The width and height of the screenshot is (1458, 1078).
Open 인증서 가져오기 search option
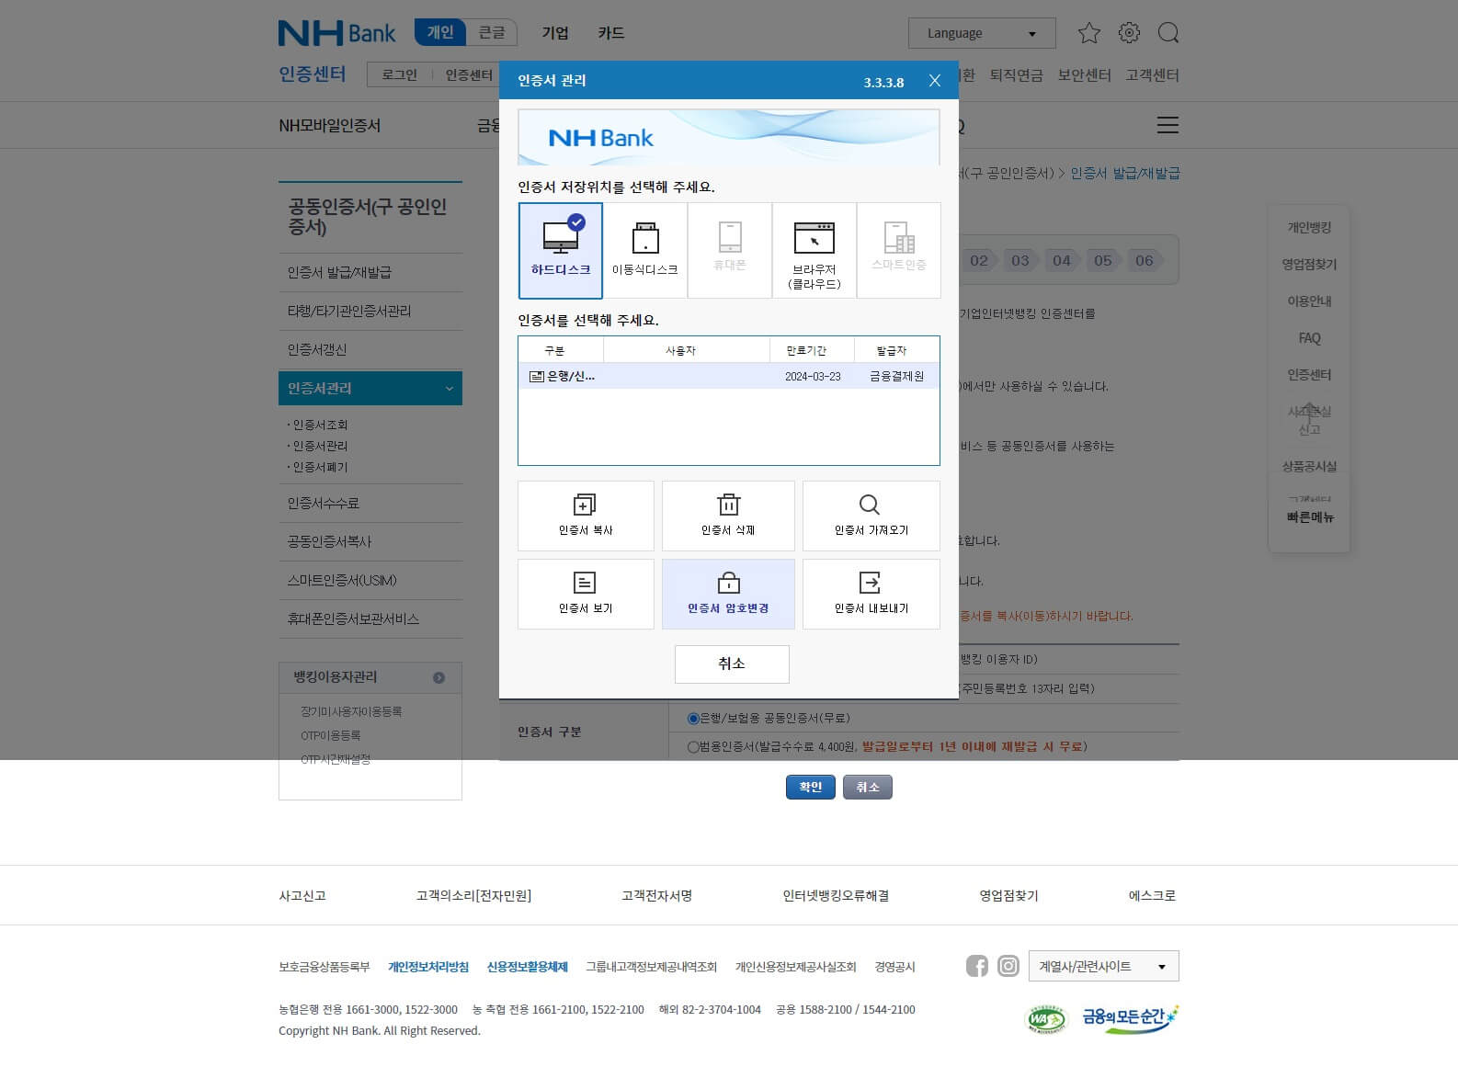coord(871,516)
